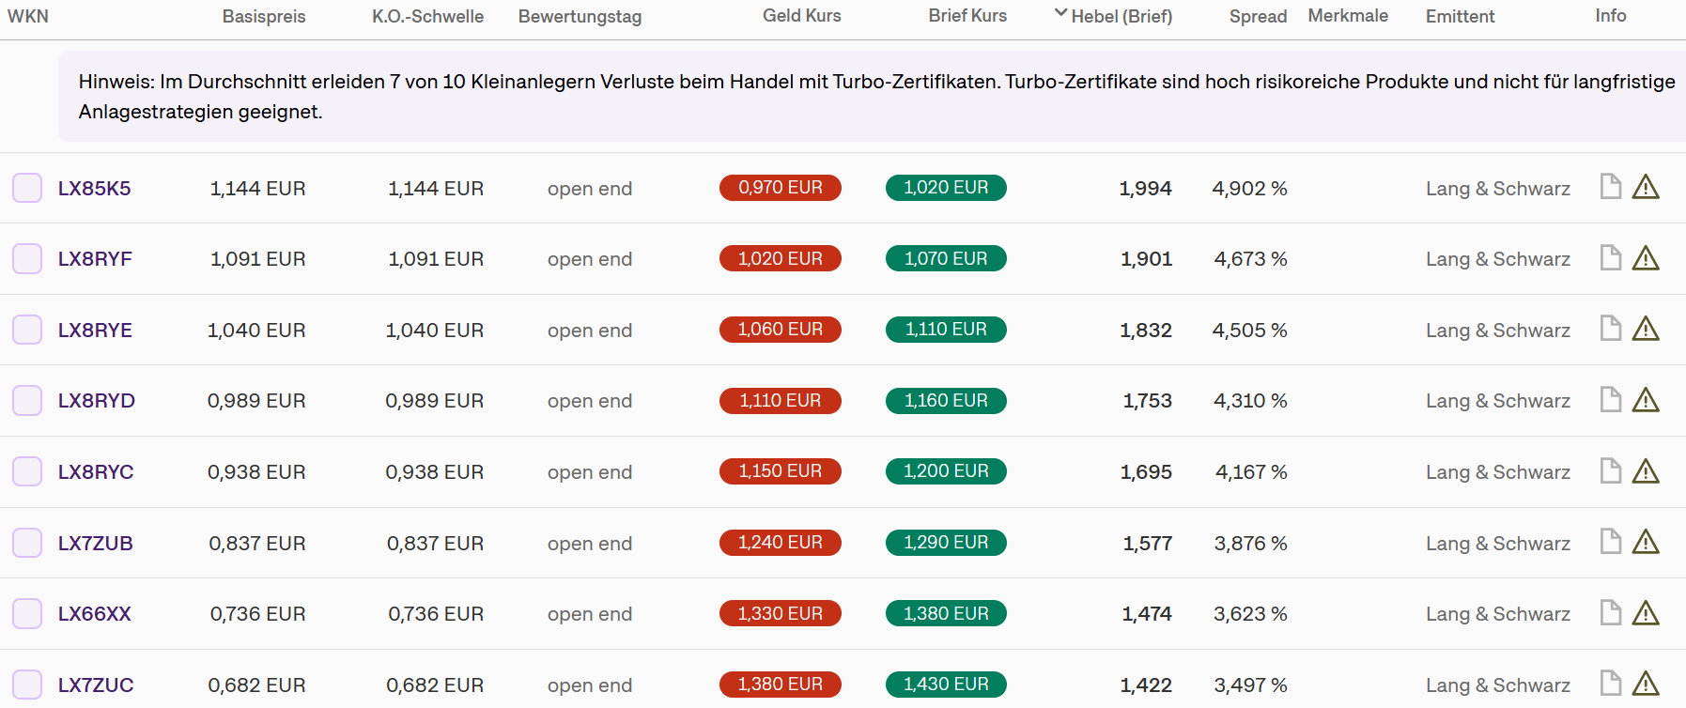Viewport: 1686px width, 708px height.
Task: Sell at Geld Kurs 0,970 EUR
Action: (x=781, y=188)
